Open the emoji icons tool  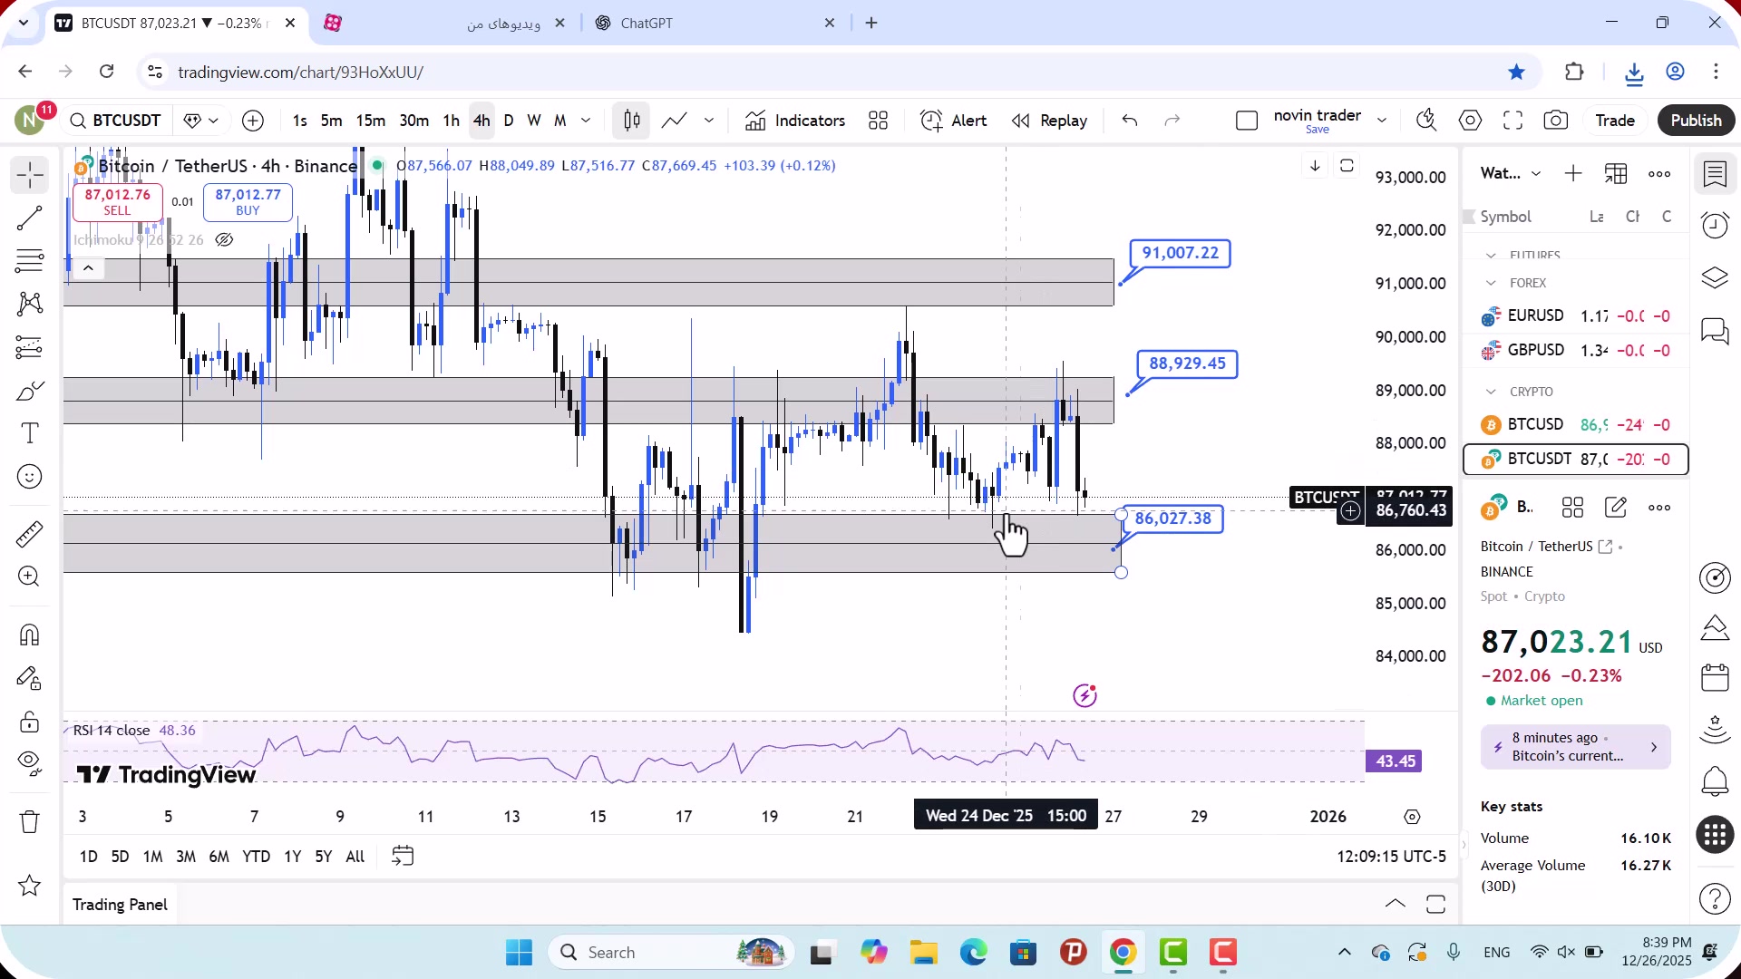coord(30,477)
